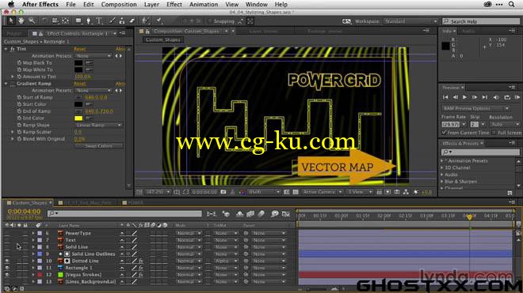Open Spotlight search in menu bar
The image size is (523, 293).
pyautogui.click(x=511, y=4)
